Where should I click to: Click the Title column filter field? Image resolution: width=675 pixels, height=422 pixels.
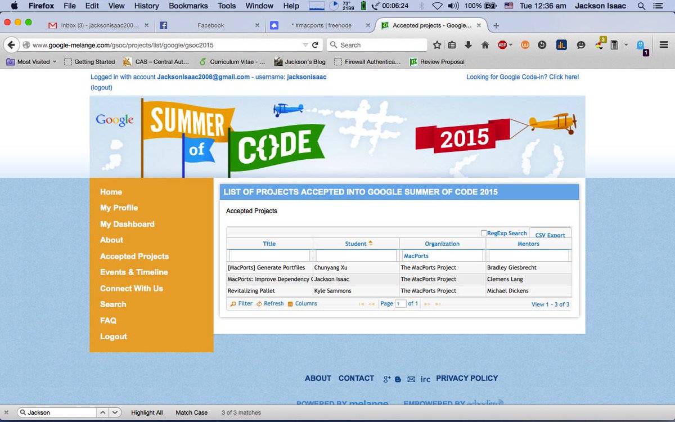(x=269, y=256)
